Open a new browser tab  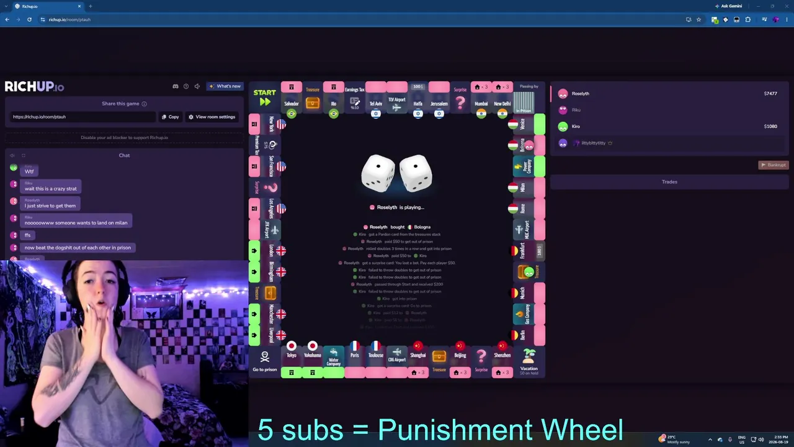coord(90,6)
